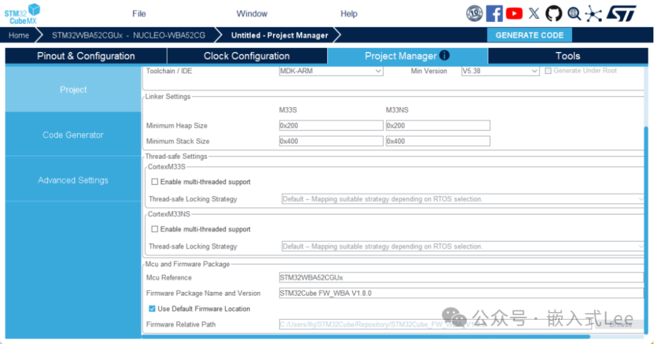The width and height of the screenshot is (654, 344).
Task: Click the Firmware Relative Path label
Action: (x=180, y=325)
